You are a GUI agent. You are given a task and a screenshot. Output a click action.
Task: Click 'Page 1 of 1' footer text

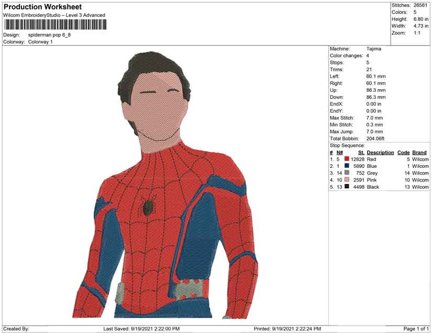[416, 329]
